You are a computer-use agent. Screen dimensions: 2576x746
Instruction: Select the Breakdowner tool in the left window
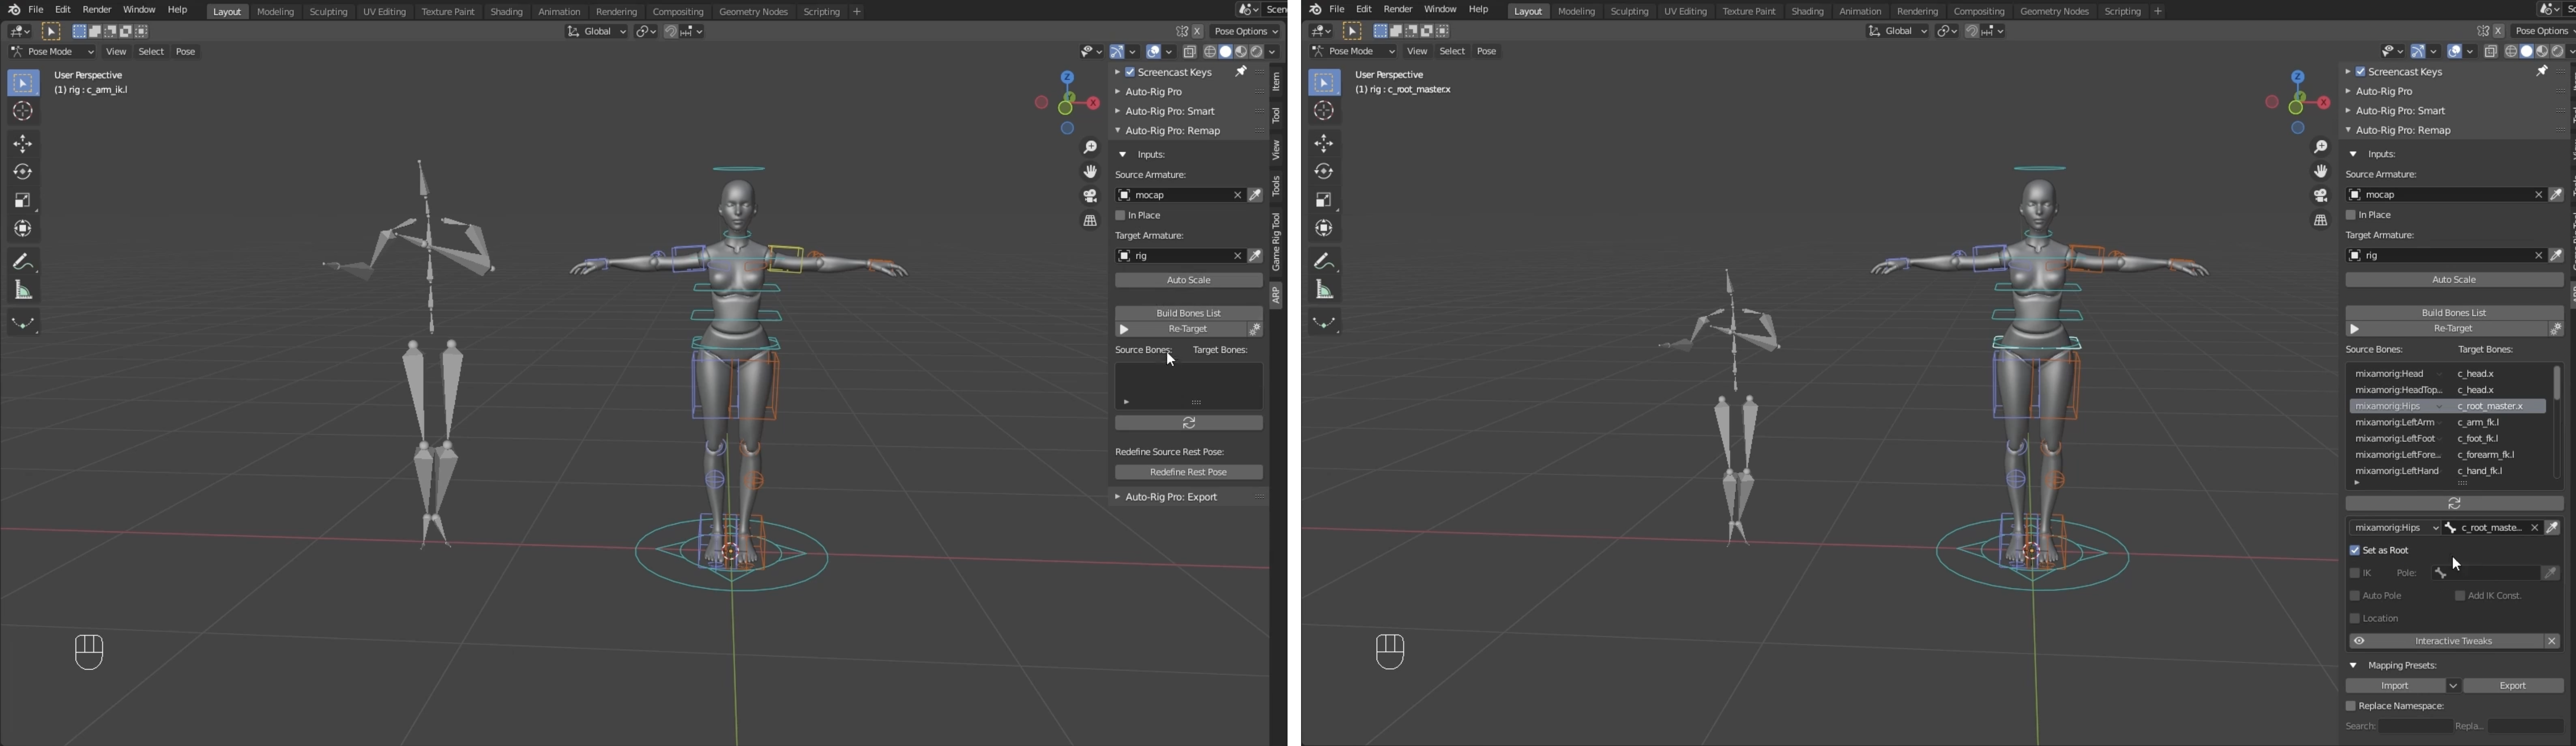pyautogui.click(x=23, y=323)
